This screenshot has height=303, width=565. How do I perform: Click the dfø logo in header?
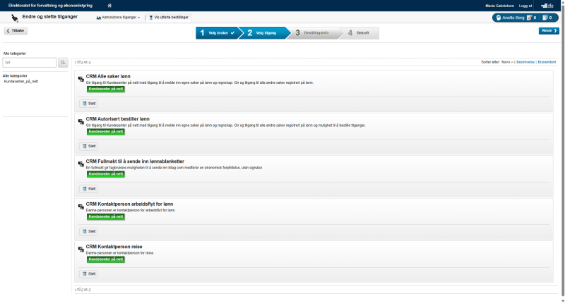(547, 6)
